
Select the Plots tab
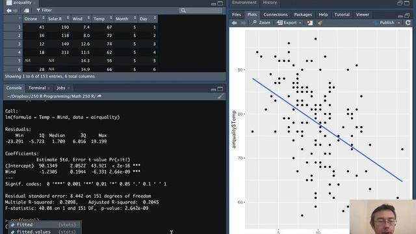(x=252, y=14)
